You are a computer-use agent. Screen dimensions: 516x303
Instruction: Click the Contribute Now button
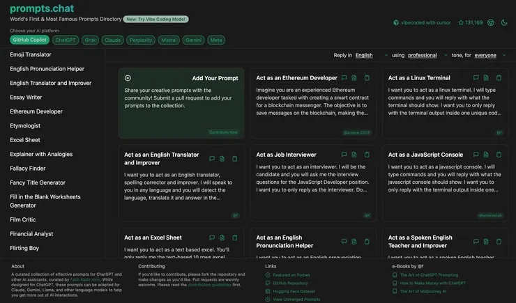[223, 132]
